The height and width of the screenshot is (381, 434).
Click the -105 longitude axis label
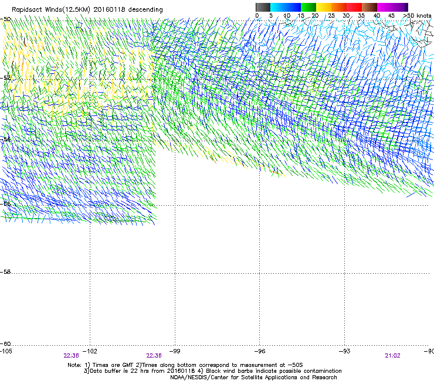[x=6, y=351]
